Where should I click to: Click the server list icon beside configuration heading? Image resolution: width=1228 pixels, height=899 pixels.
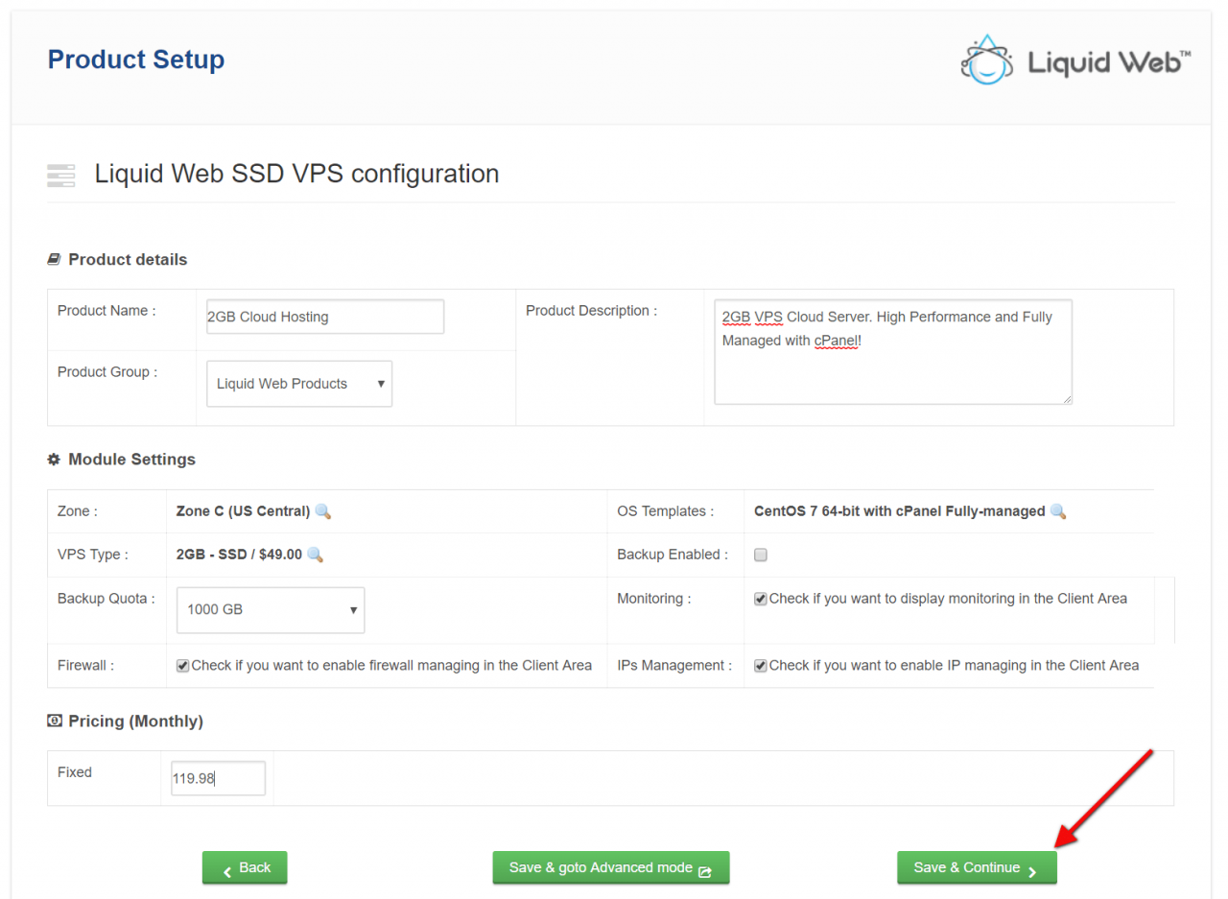click(60, 176)
